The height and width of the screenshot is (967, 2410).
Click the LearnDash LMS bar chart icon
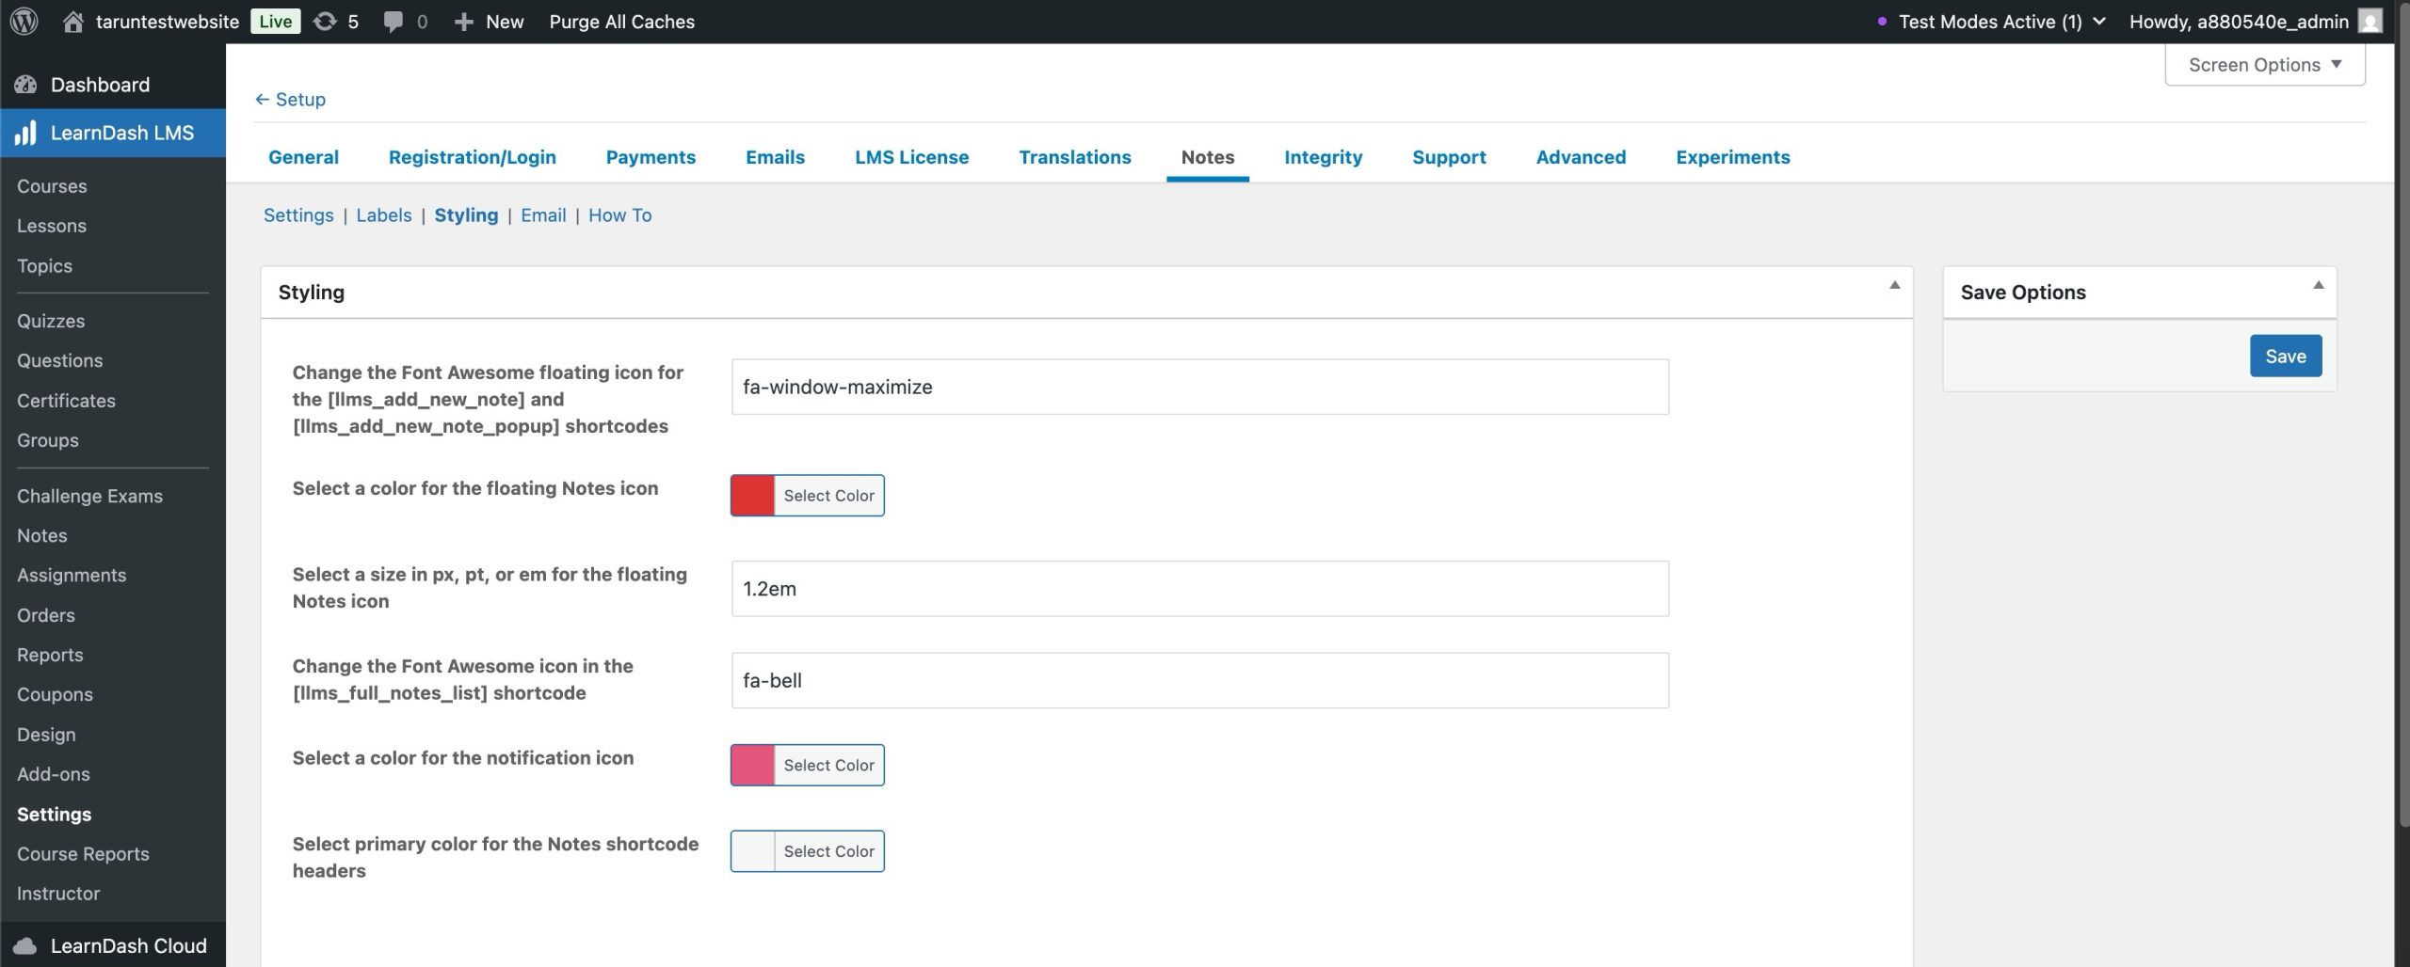point(25,133)
